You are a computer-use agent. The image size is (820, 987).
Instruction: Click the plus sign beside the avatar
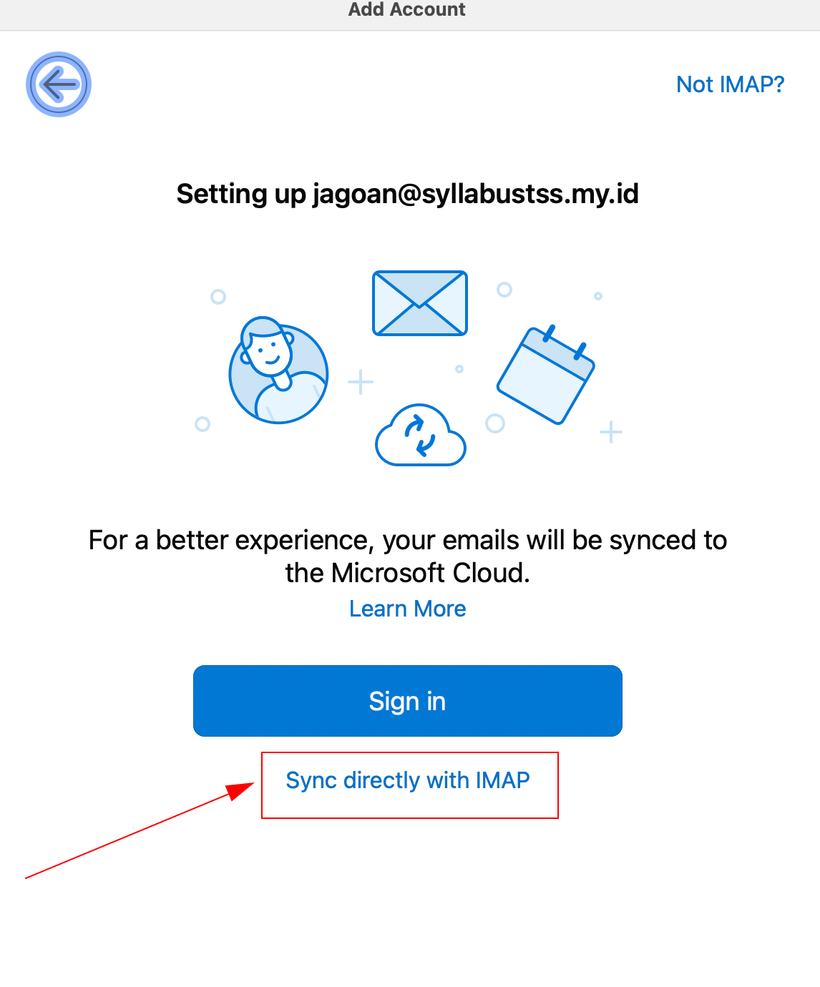click(361, 383)
